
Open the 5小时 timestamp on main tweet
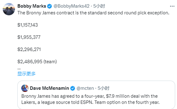click(99, 6)
